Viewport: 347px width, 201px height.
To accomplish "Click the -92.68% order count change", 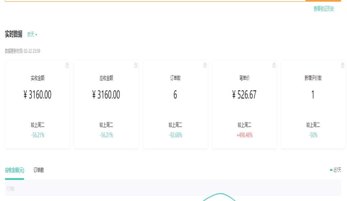I will click(x=175, y=135).
